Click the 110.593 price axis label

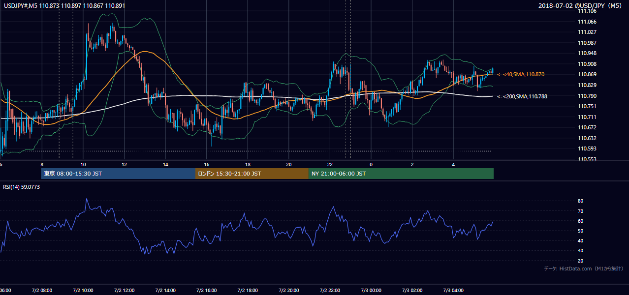[x=587, y=148]
